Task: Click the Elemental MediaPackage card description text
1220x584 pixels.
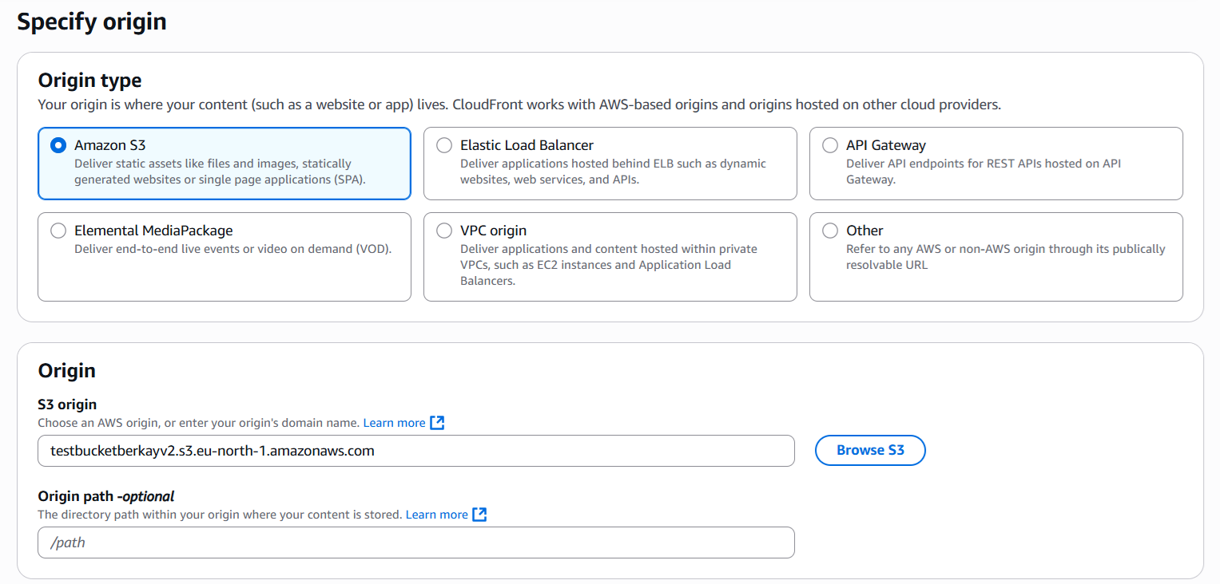Action: pyautogui.click(x=232, y=249)
